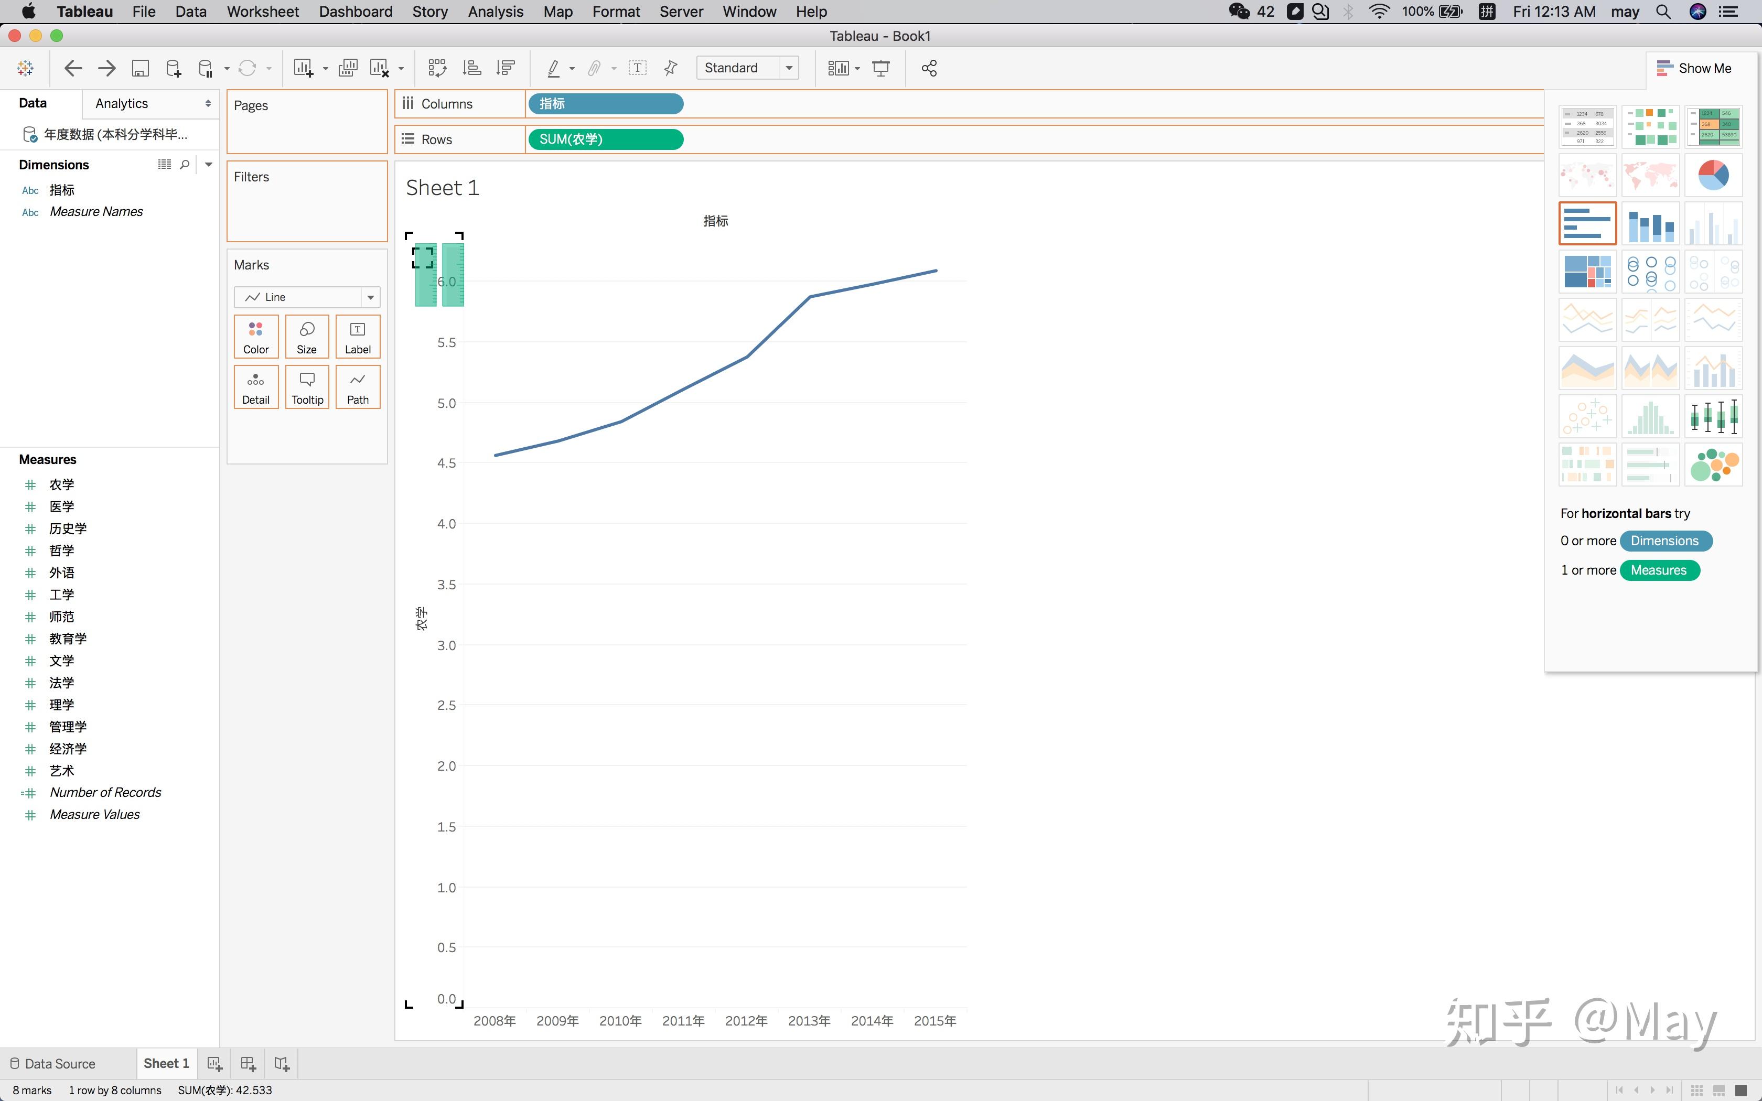The image size is (1762, 1101).
Task: Open the Dimensions pane menu arrow
Action: [209, 165]
